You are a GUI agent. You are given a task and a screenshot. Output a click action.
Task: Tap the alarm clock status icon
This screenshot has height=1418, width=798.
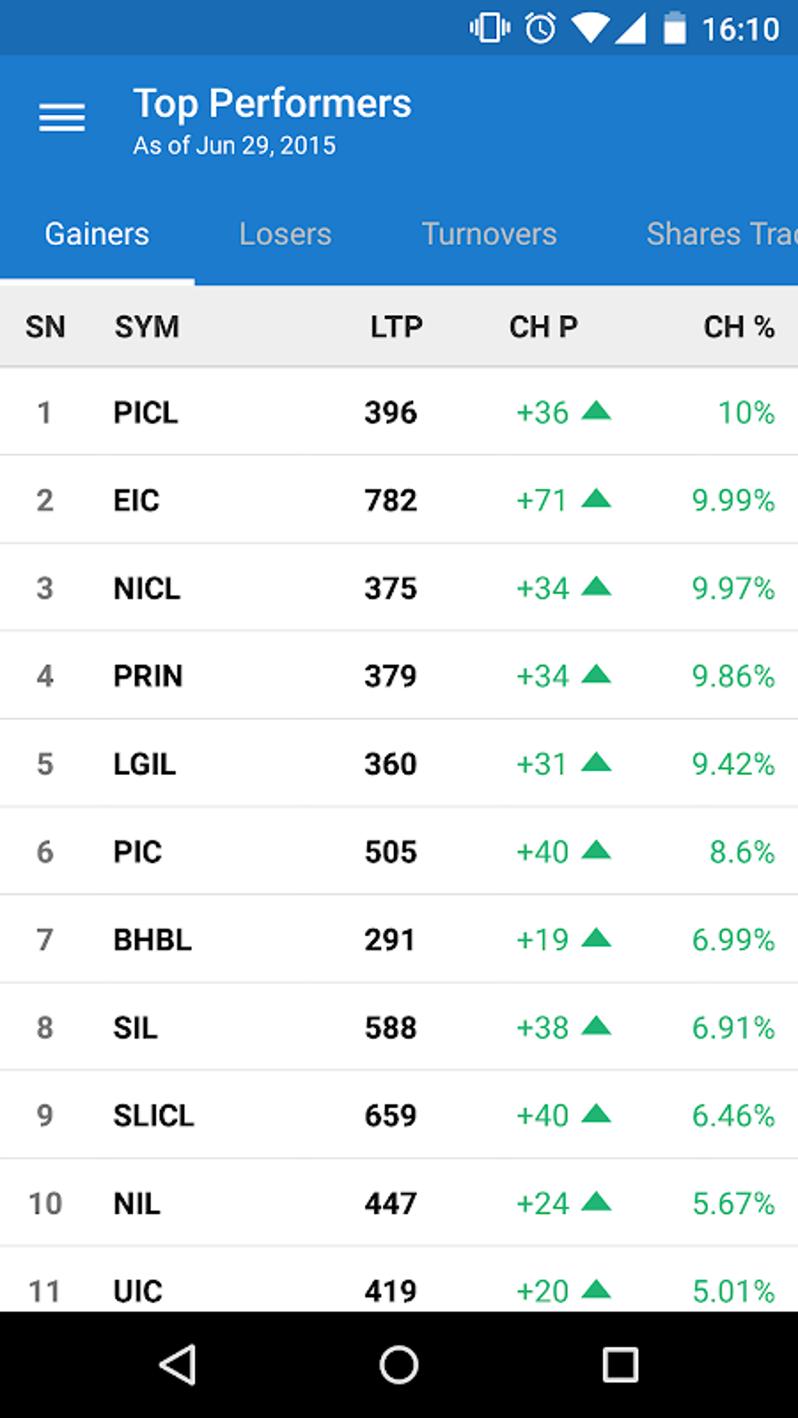540,29
